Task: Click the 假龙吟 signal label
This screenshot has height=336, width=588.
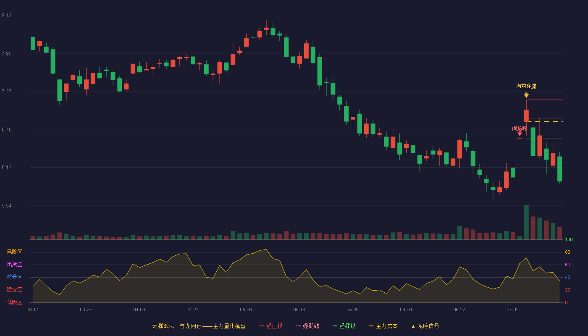Action: point(520,128)
